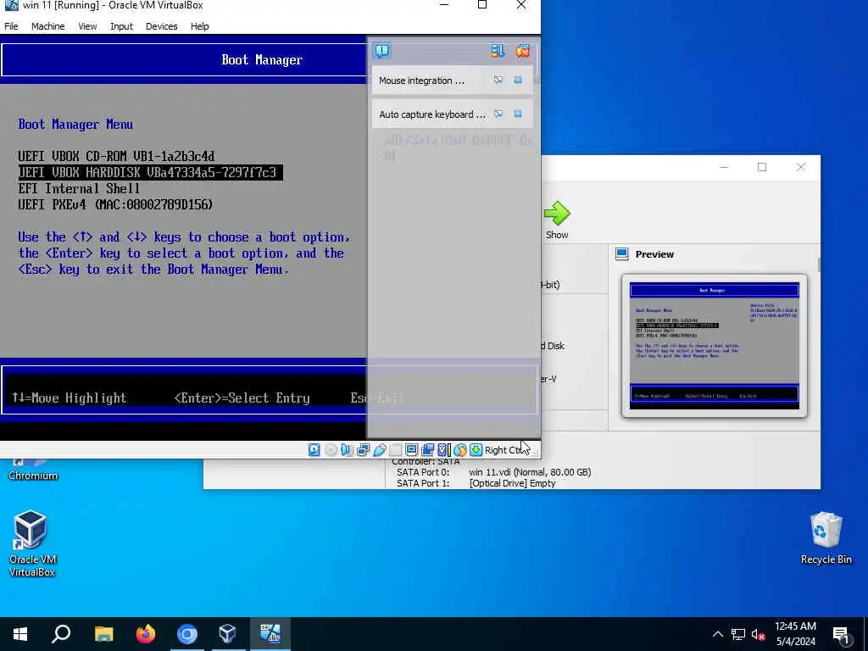868x651 pixels.
Task: Dismiss the Auto capture keyboard notification
Action: [x=518, y=114]
